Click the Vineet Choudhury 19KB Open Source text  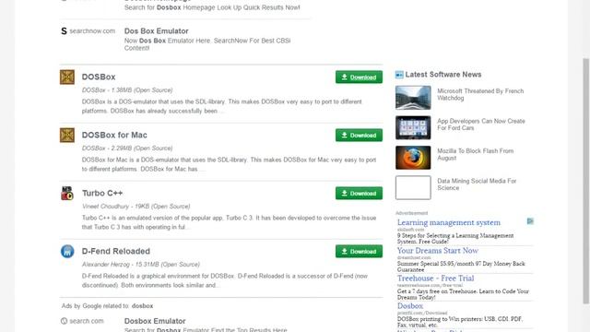click(x=136, y=207)
